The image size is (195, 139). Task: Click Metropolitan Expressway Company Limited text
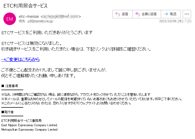pos(29,130)
